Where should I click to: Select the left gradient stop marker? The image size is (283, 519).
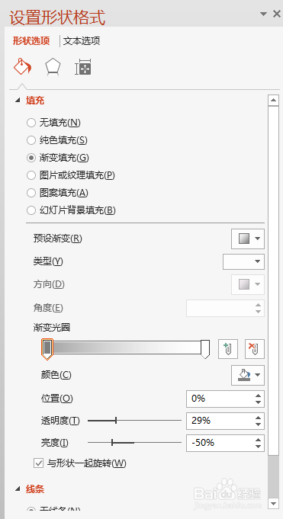(47, 350)
